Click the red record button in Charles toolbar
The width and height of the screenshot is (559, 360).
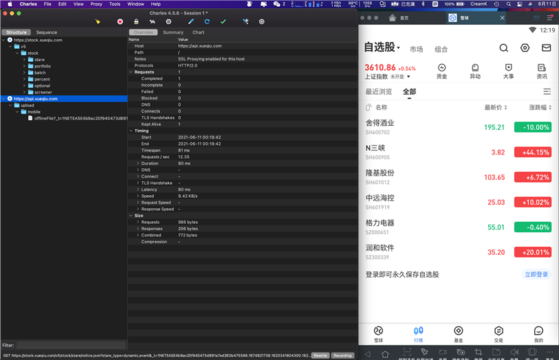point(120,22)
